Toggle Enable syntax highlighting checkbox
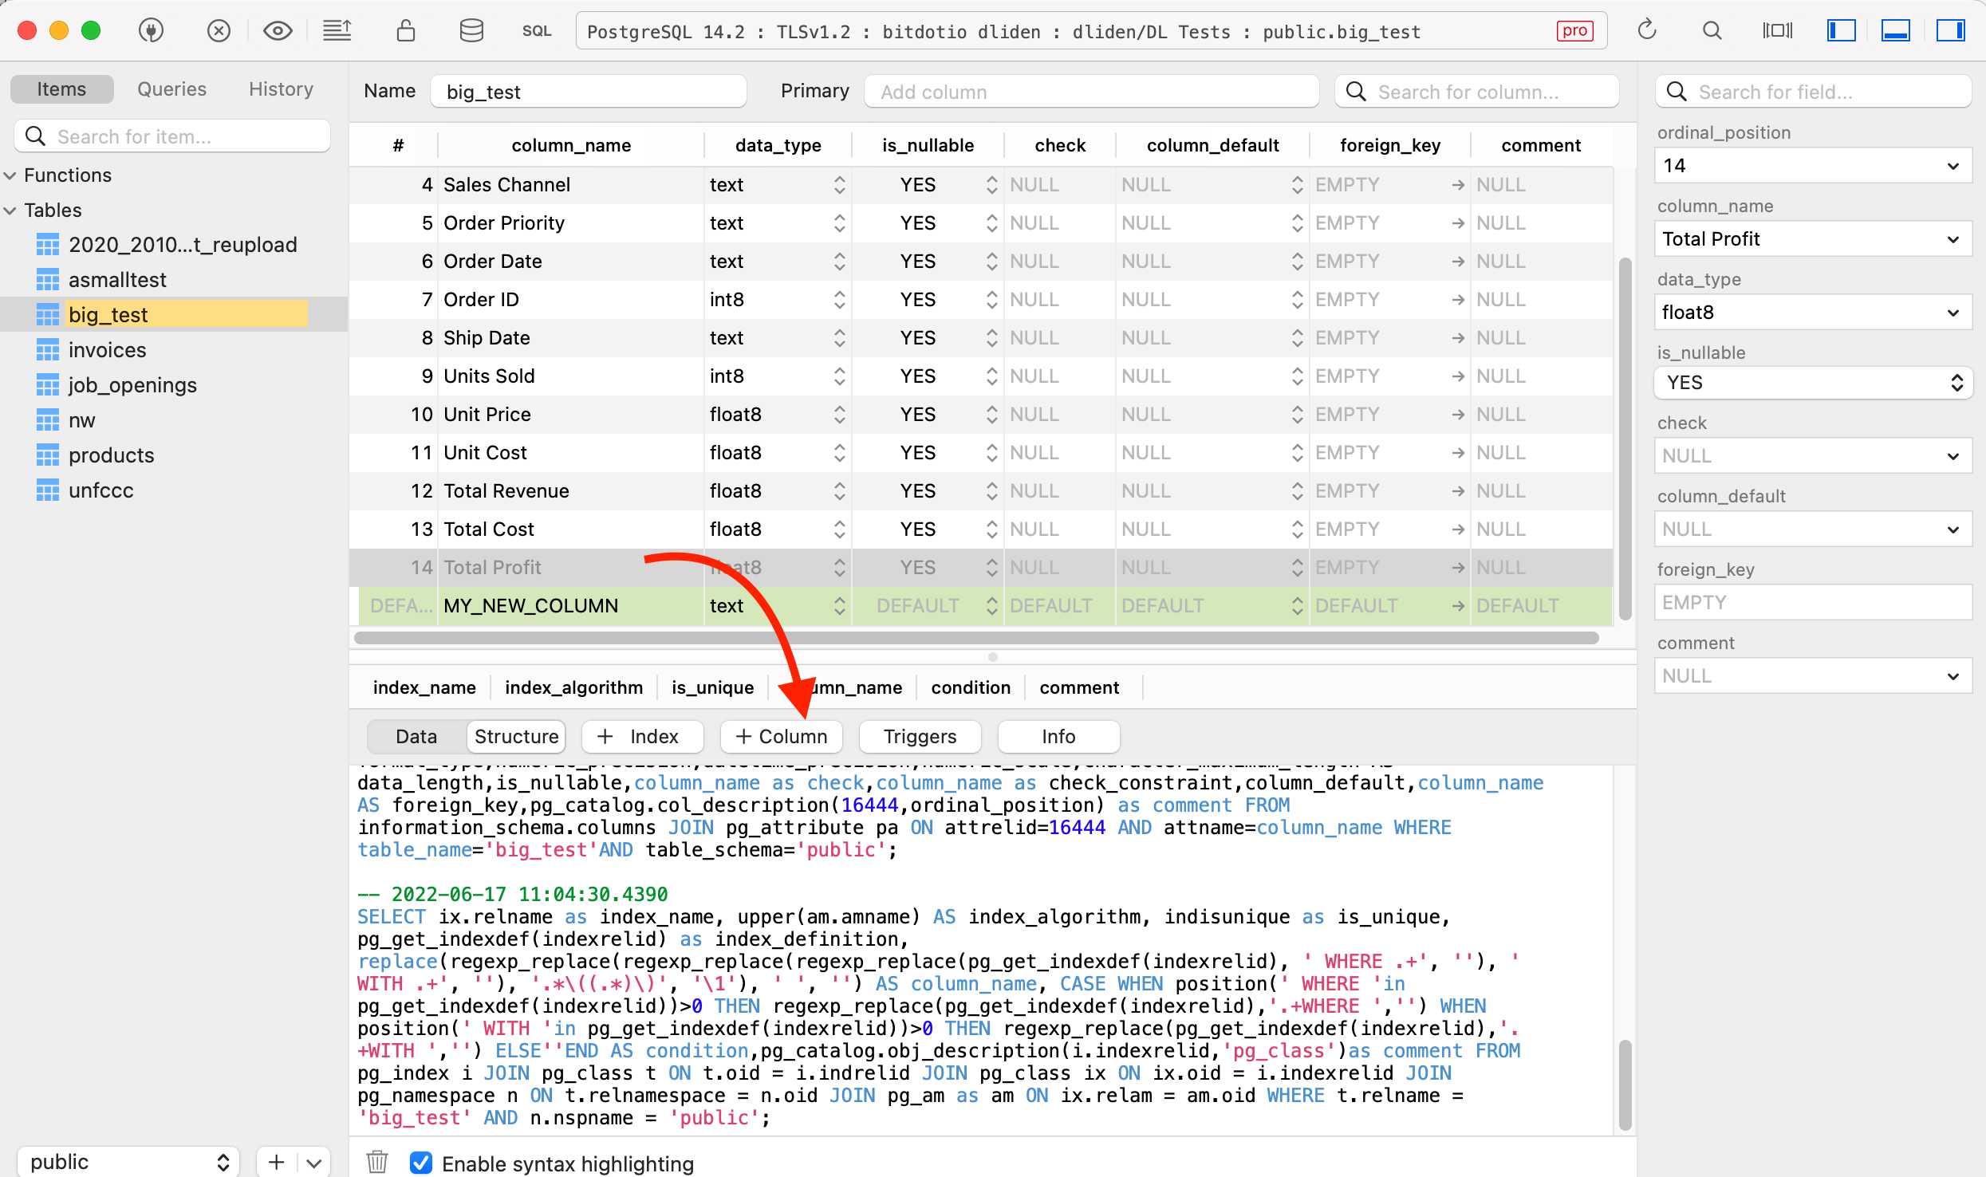 click(x=421, y=1163)
